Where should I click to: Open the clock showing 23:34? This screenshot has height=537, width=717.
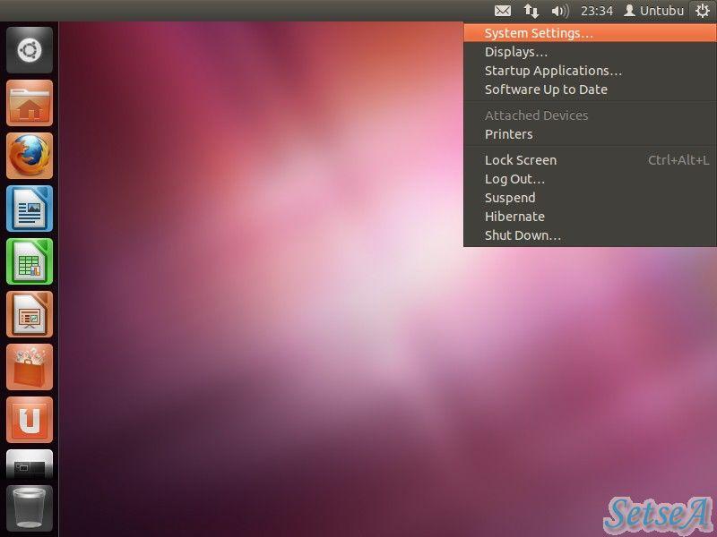pyautogui.click(x=596, y=11)
